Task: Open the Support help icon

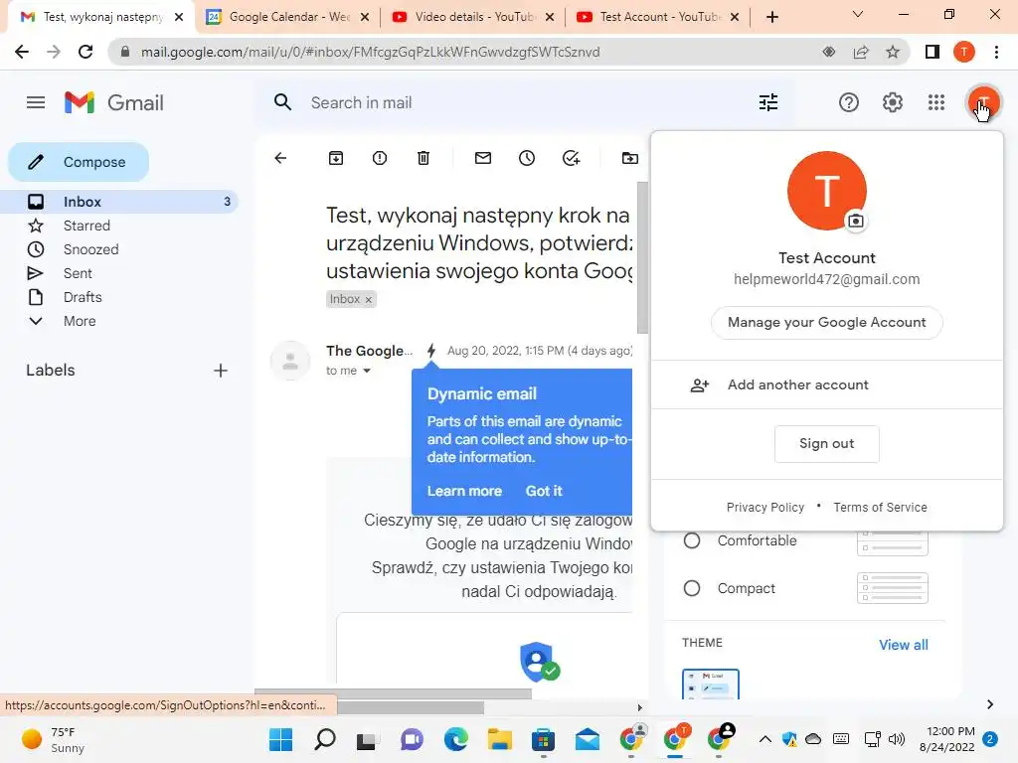Action: point(849,102)
